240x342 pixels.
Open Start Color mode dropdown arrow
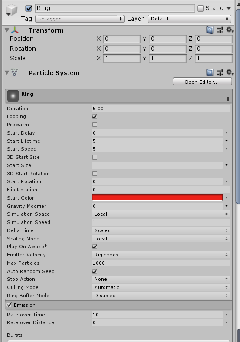coord(227,198)
